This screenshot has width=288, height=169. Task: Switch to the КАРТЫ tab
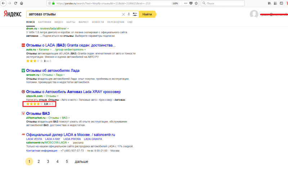pos(71,22)
